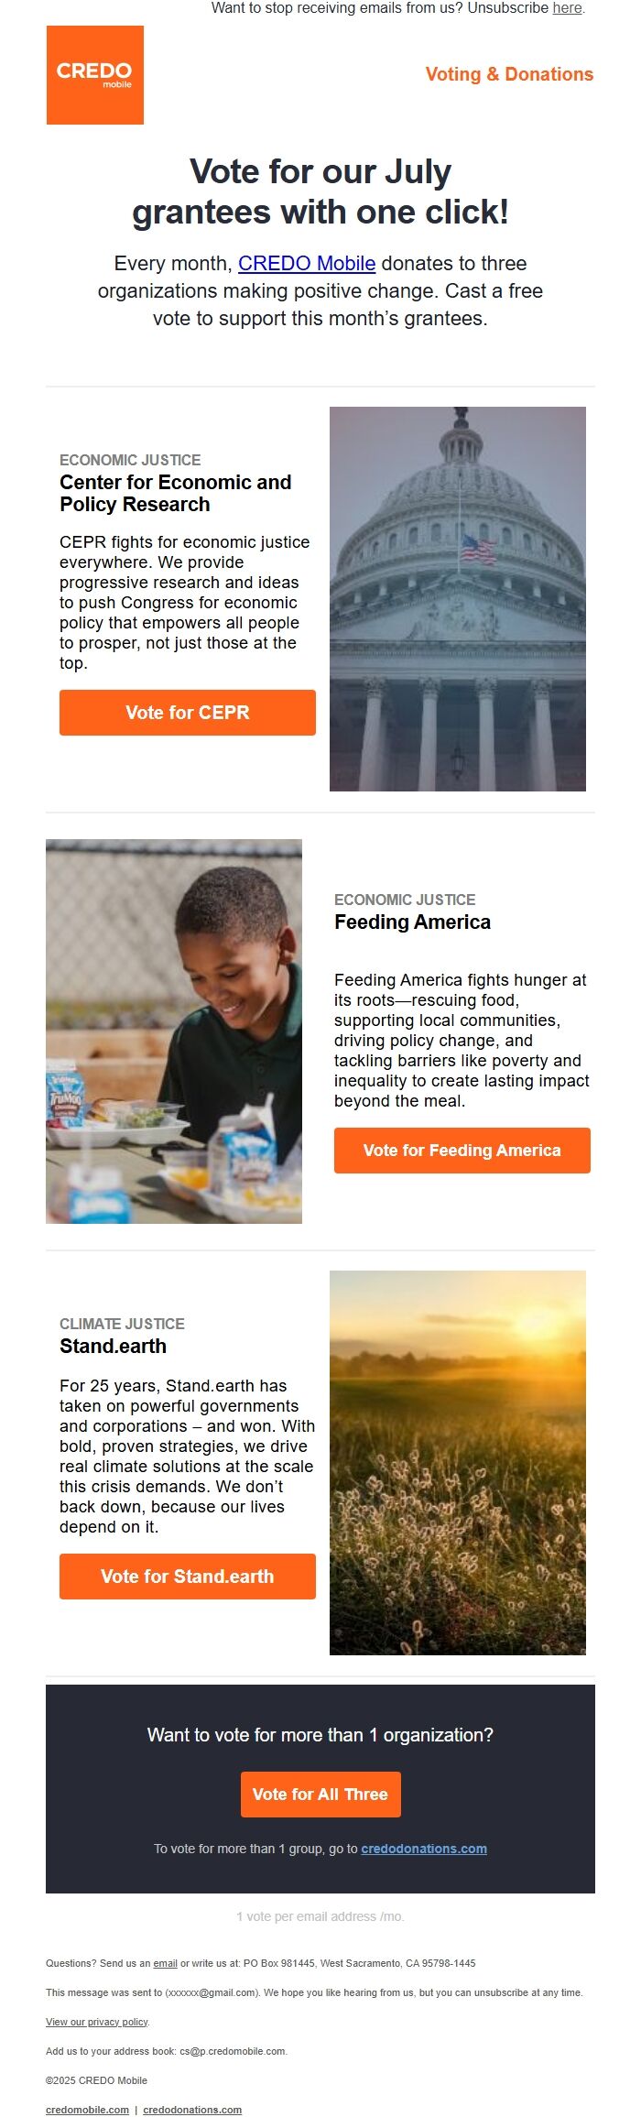Click the CLIMATE JUSTICE category label
The width and height of the screenshot is (641, 2117).
coord(122,1324)
